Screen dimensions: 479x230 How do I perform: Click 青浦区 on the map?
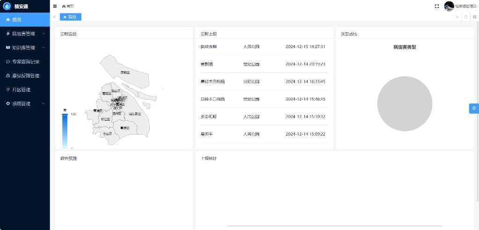98,111
